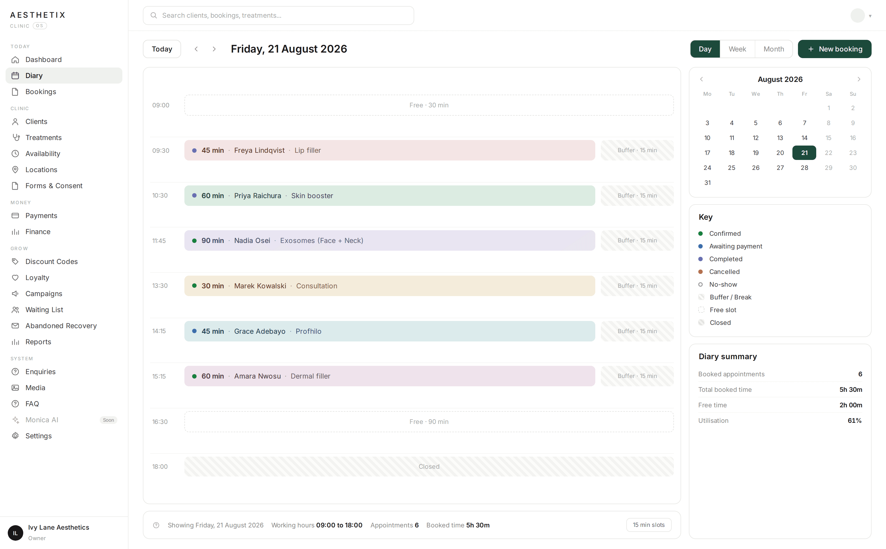Click the Finance bar chart icon
The width and height of the screenshot is (886, 549).
(x=15, y=232)
